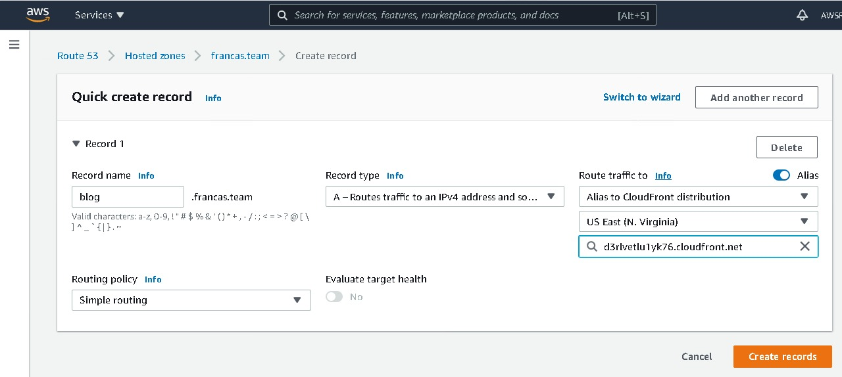This screenshot has width=842, height=377.
Task: Click Create records button
Action: tap(783, 357)
